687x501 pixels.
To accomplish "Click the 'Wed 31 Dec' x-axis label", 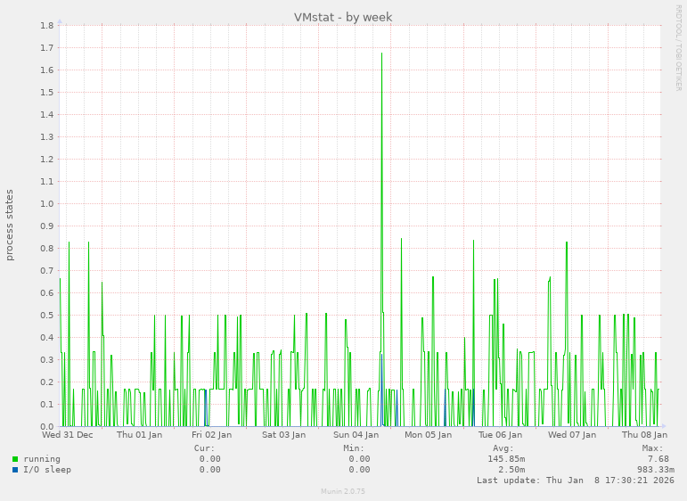I will pos(67,435).
